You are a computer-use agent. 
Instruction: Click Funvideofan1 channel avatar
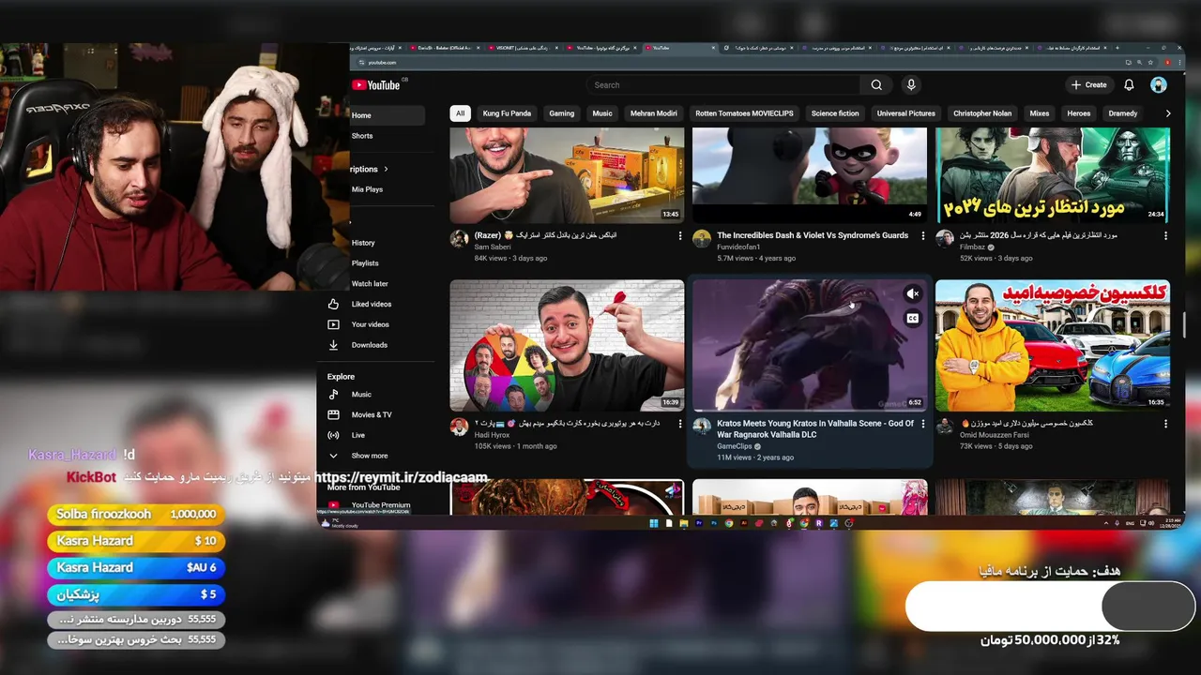click(x=702, y=239)
